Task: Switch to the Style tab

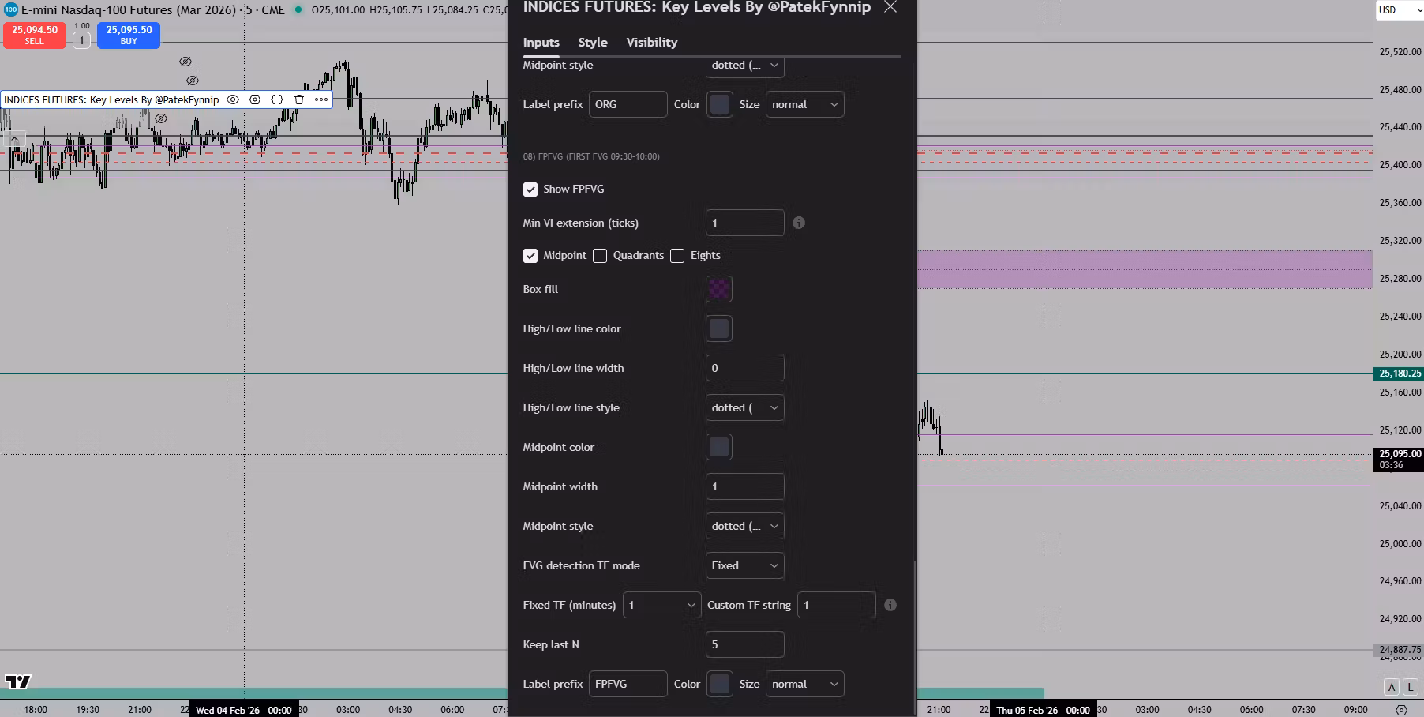Action: 592,43
